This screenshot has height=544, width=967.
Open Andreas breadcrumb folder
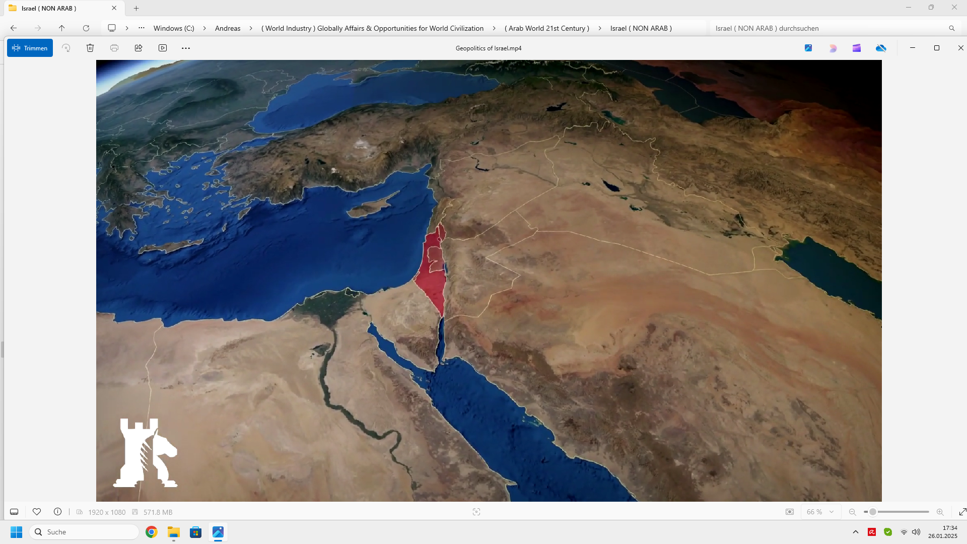pyautogui.click(x=228, y=28)
